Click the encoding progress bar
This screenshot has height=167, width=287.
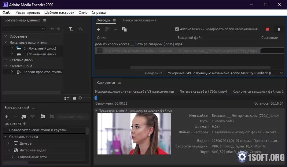[x=189, y=98]
